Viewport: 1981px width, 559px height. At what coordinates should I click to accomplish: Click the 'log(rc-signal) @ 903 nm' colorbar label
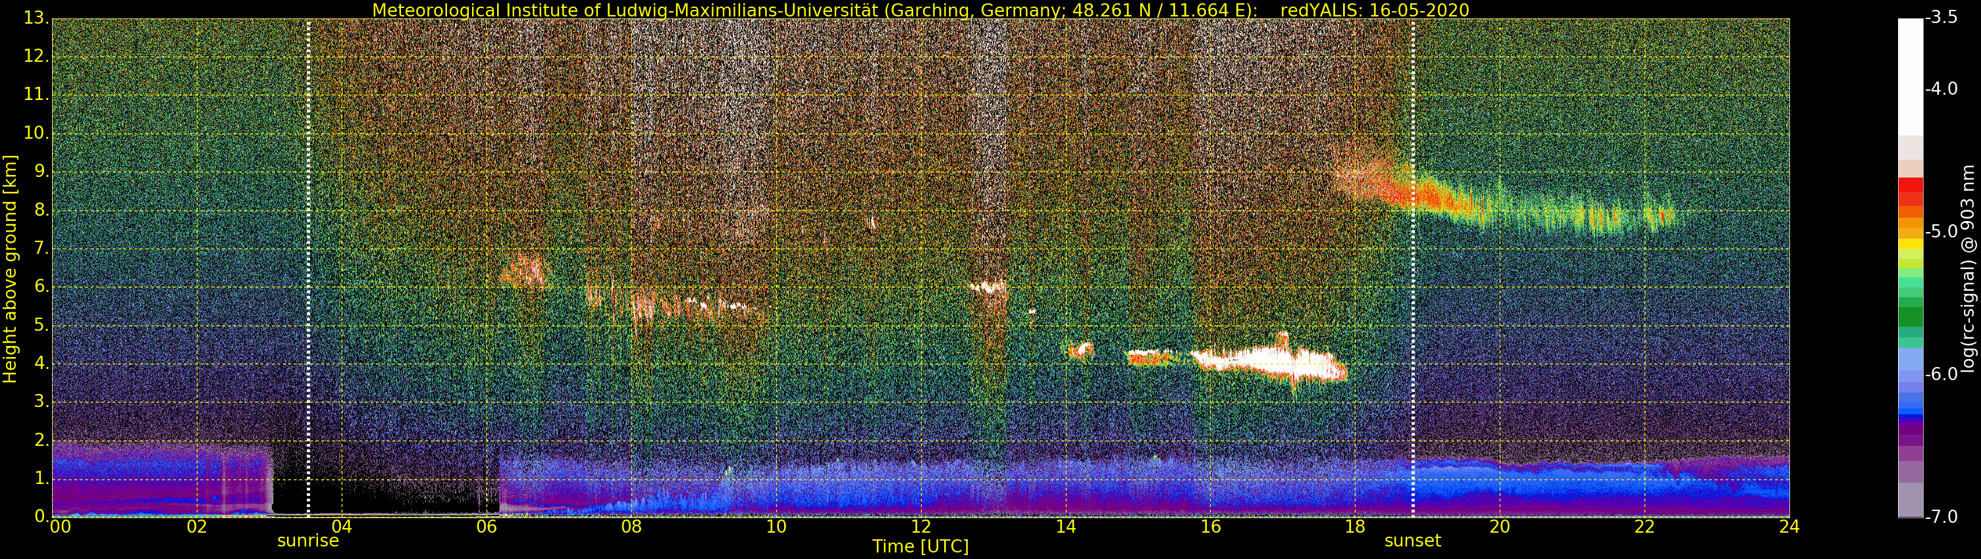(1967, 268)
